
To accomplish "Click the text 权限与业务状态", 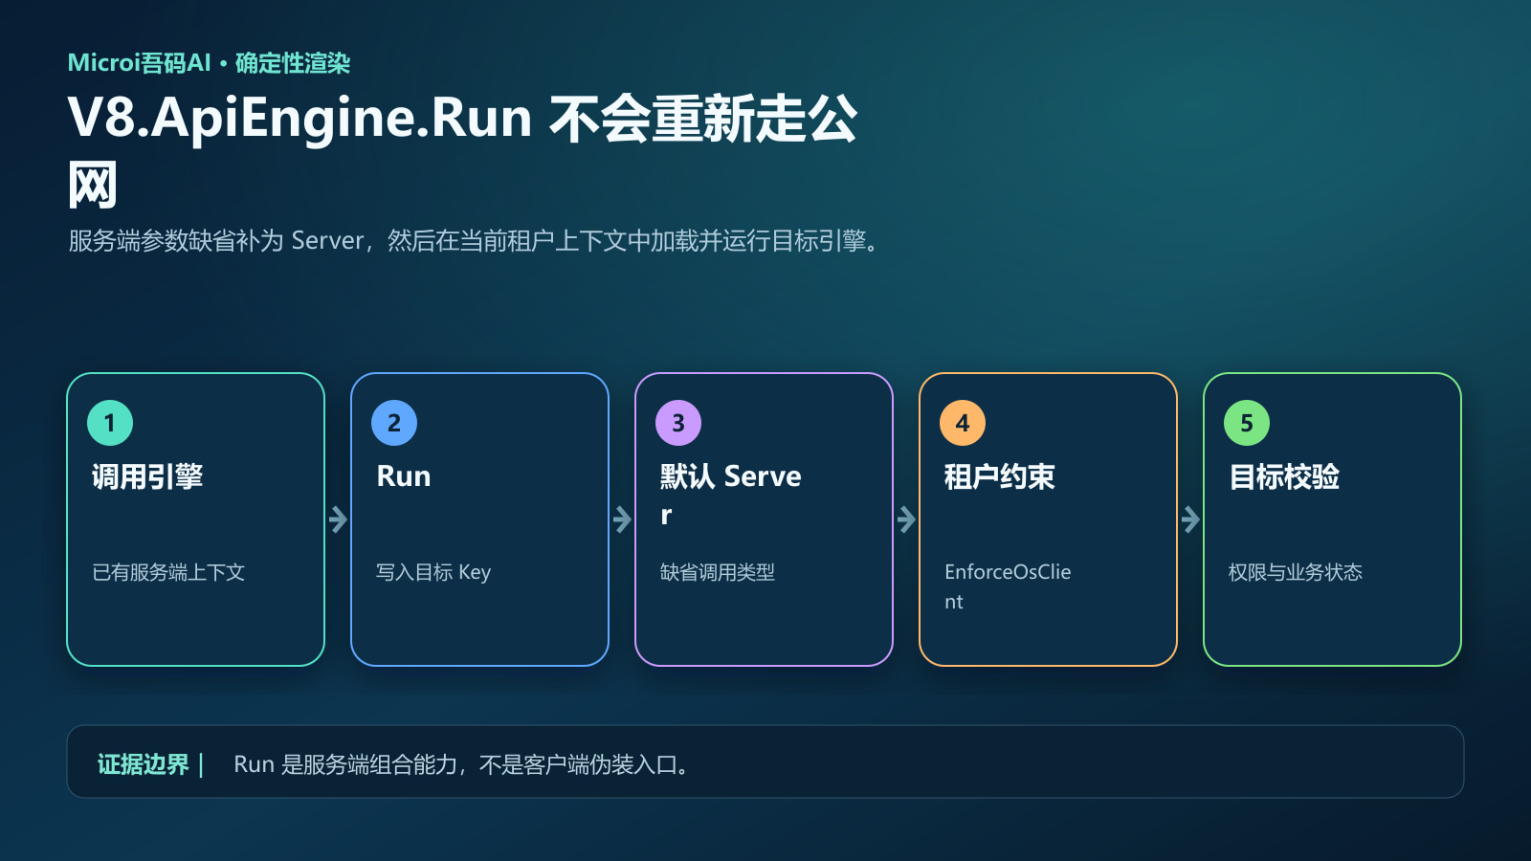I will (1296, 572).
